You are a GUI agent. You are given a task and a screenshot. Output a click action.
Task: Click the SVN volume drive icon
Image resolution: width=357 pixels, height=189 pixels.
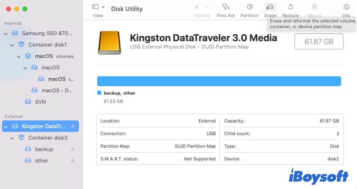pos(28,101)
